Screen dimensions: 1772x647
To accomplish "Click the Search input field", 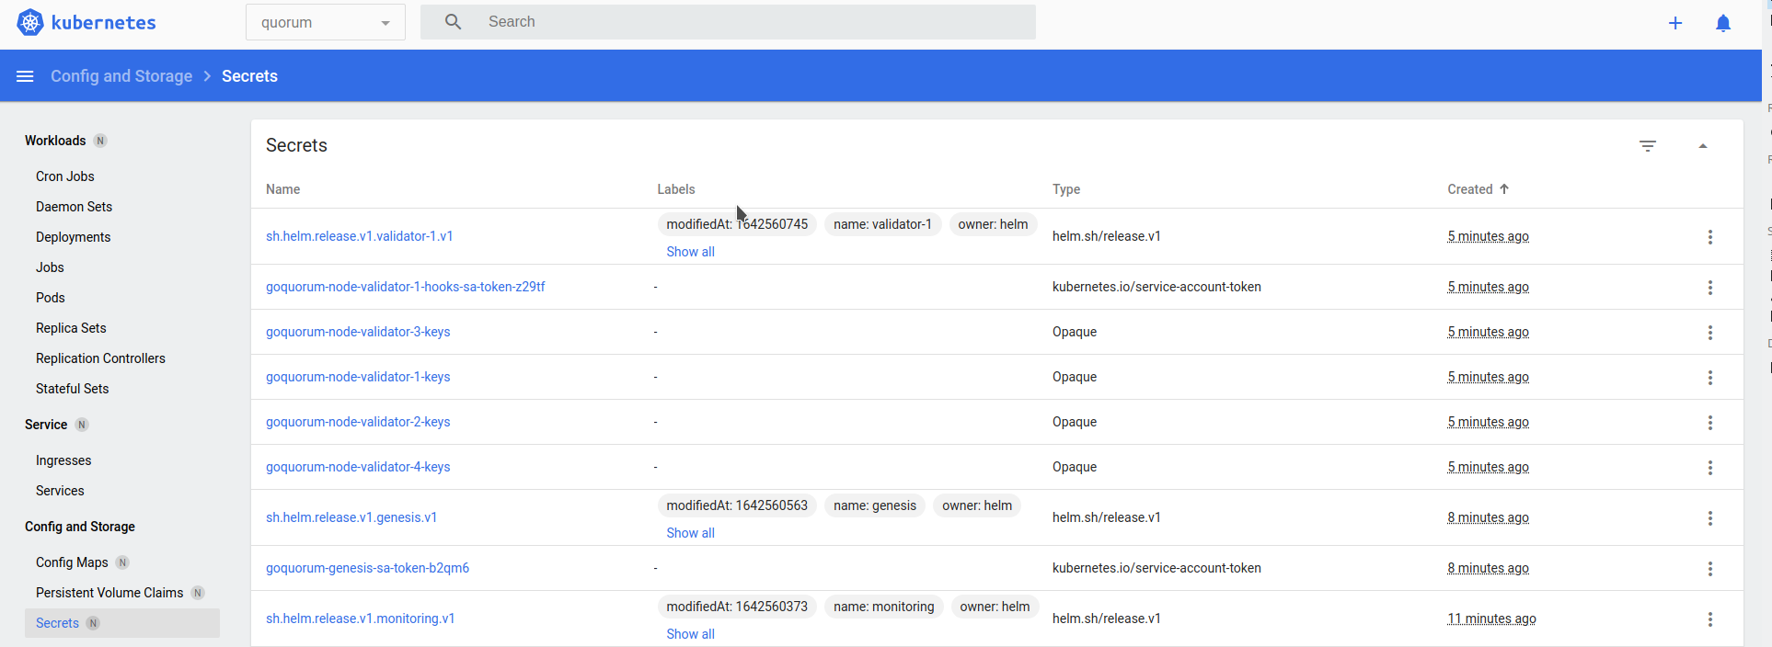I will coord(754,22).
